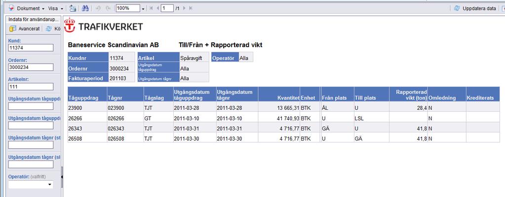Click the report title Till/Från + Rapporterad vikt
This screenshot has width=505, height=197.
click(221, 45)
